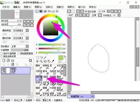Toggle the 选区边缘 selection edge checkbox
This screenshot has height=102, width=140.
point(86,11)
